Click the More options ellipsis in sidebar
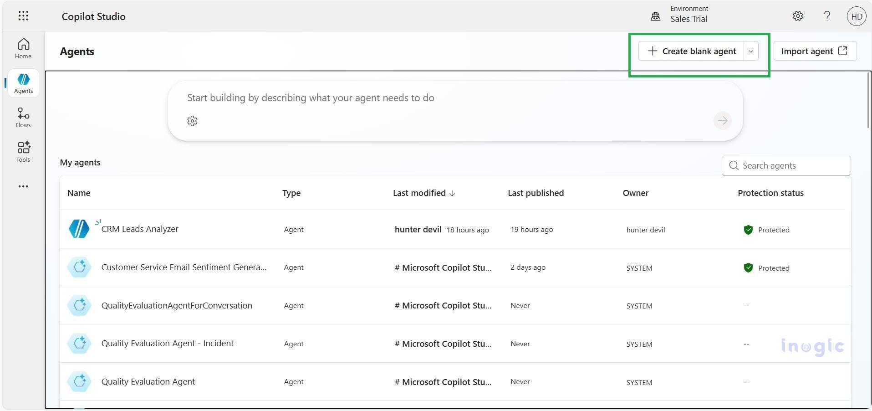 [x=23, y=186]
